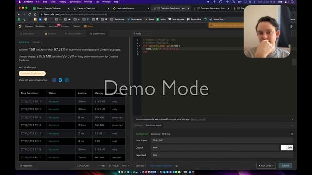Screen dimensions: 312x175
Task: Click the Submit button
Action: coord(285,166)
